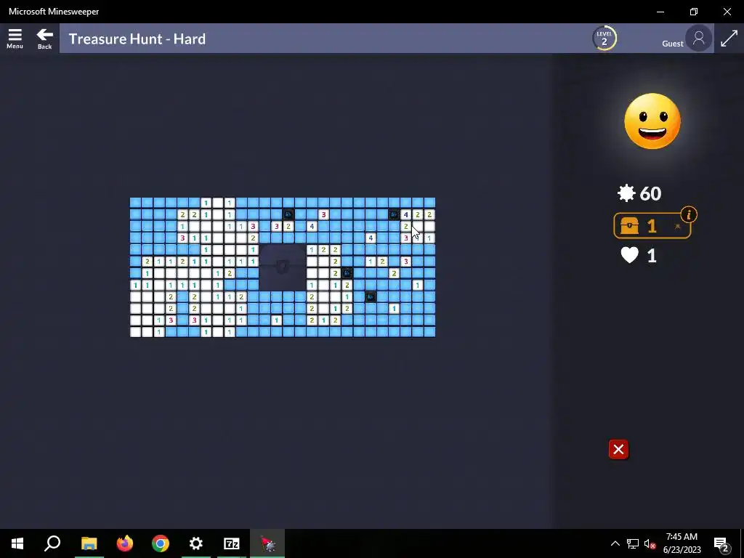
Task: Click the dark tile left of the 4 2 2 numbers
Action: 394,214
